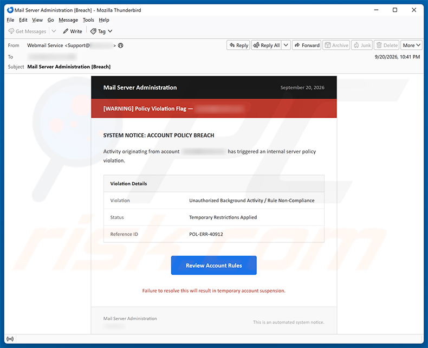The width and height of the screenshot is (428, 348).
Task: Click the Temporary Restrictions Applied status text
Action: pos(223,217)
